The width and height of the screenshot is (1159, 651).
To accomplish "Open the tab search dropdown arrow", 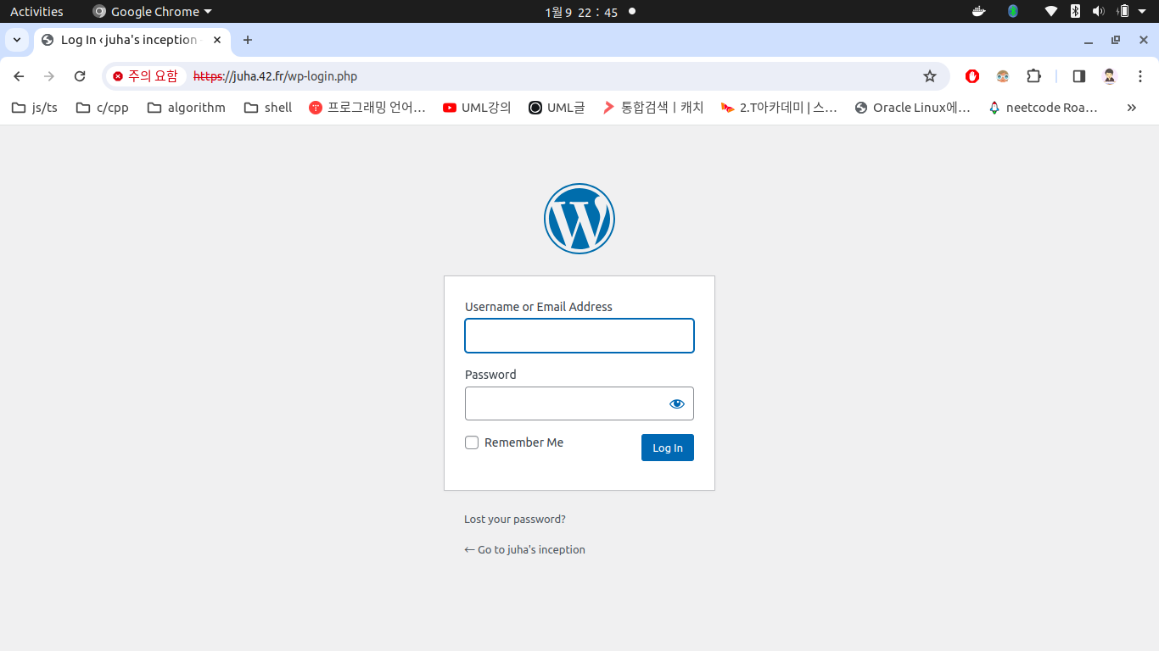I will pyautogui.click(x=17, y=40).
